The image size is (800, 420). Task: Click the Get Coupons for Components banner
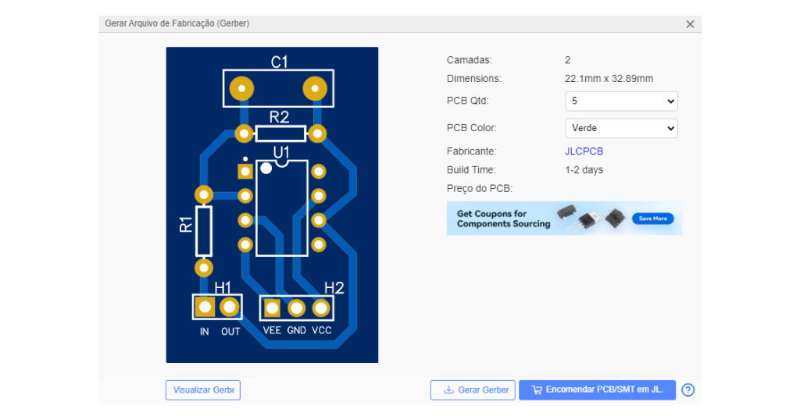(x=564, y=218)
